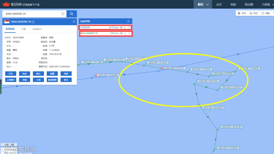Viewport: 274px width, 154px height.
Task: Click the longitude value 104-05.913E
Action: pos(55,54)
